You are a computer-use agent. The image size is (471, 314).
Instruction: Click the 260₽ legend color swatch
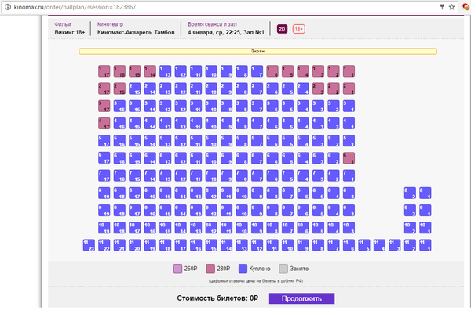(177, 269)
